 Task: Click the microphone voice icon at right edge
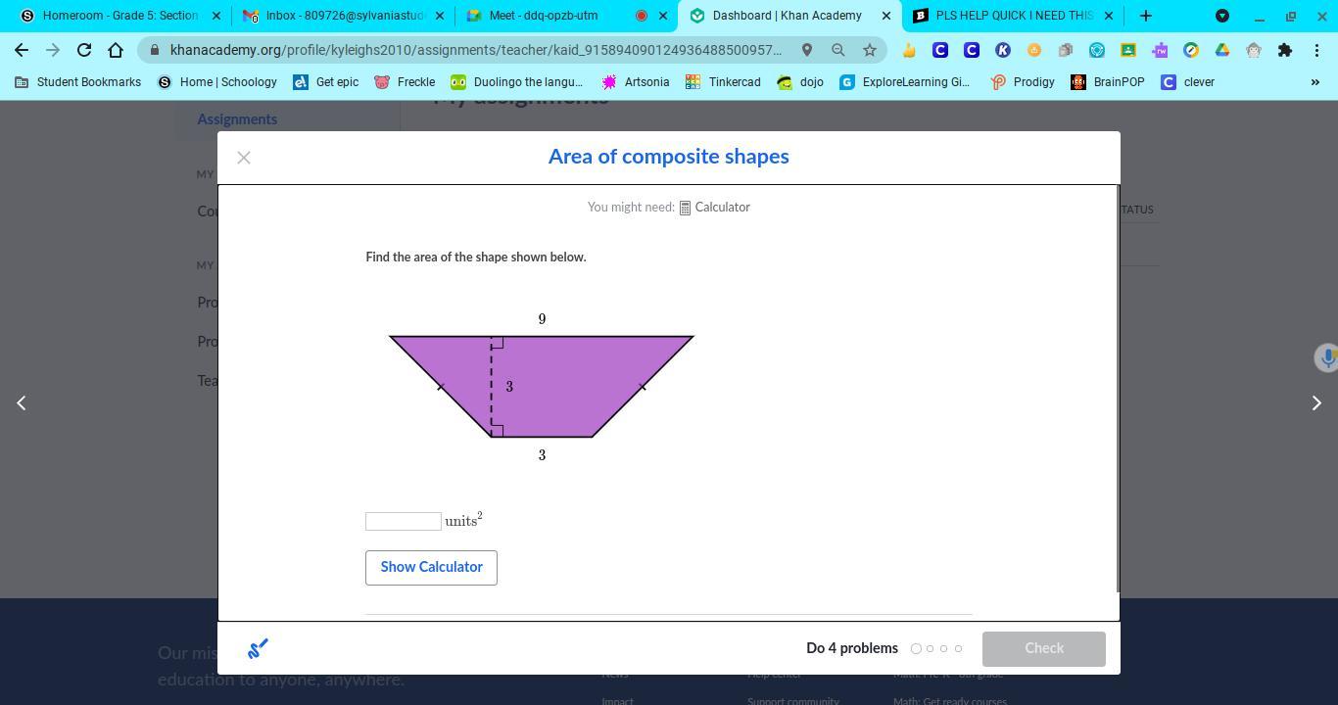[x=1326, y=357]
